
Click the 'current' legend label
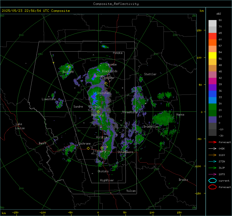coord(224,181)
